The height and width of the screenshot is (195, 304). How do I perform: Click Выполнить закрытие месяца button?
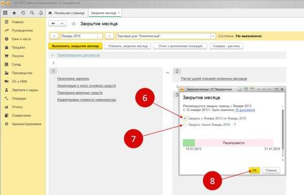75,46
